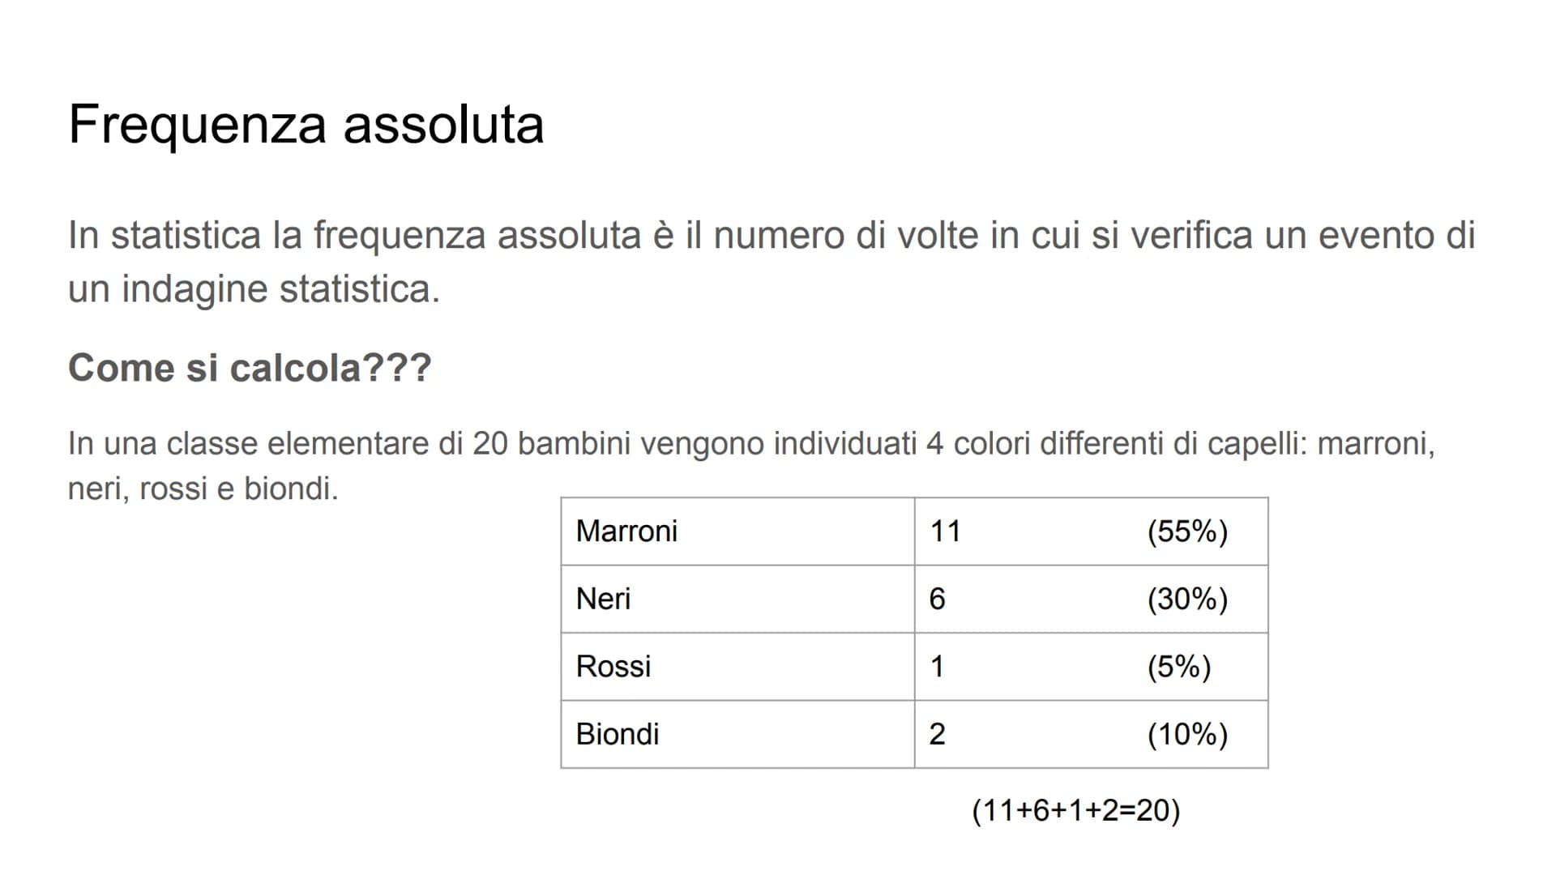Click the sum formula (11+6+1+2=20)
1556x875 pixels.
pos(1076,810)
